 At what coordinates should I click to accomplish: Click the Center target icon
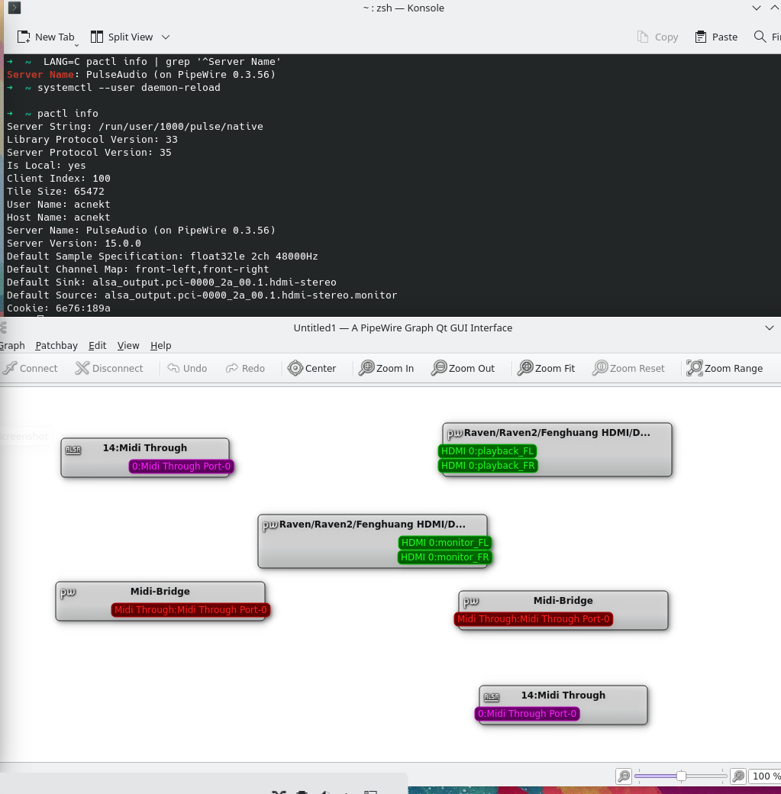tap(295, 368)
